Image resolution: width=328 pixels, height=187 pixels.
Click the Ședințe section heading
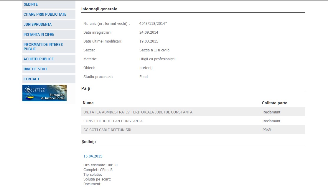click(x=88, y=142)
